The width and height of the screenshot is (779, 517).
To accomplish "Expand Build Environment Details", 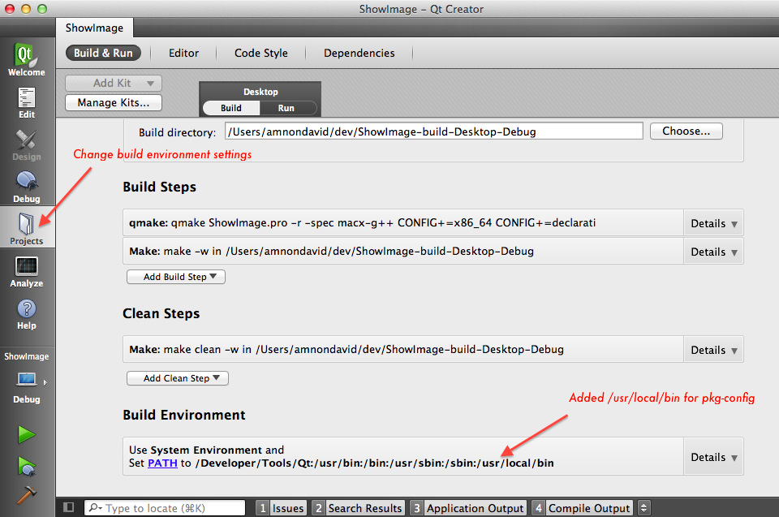I will (x=713, y=457).
